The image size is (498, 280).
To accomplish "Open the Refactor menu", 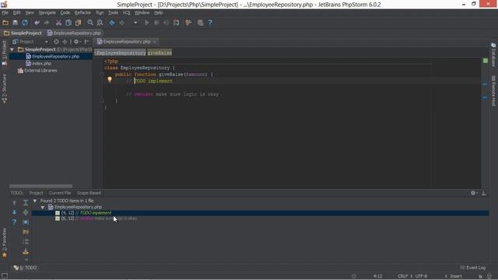I will coord(82,12).
